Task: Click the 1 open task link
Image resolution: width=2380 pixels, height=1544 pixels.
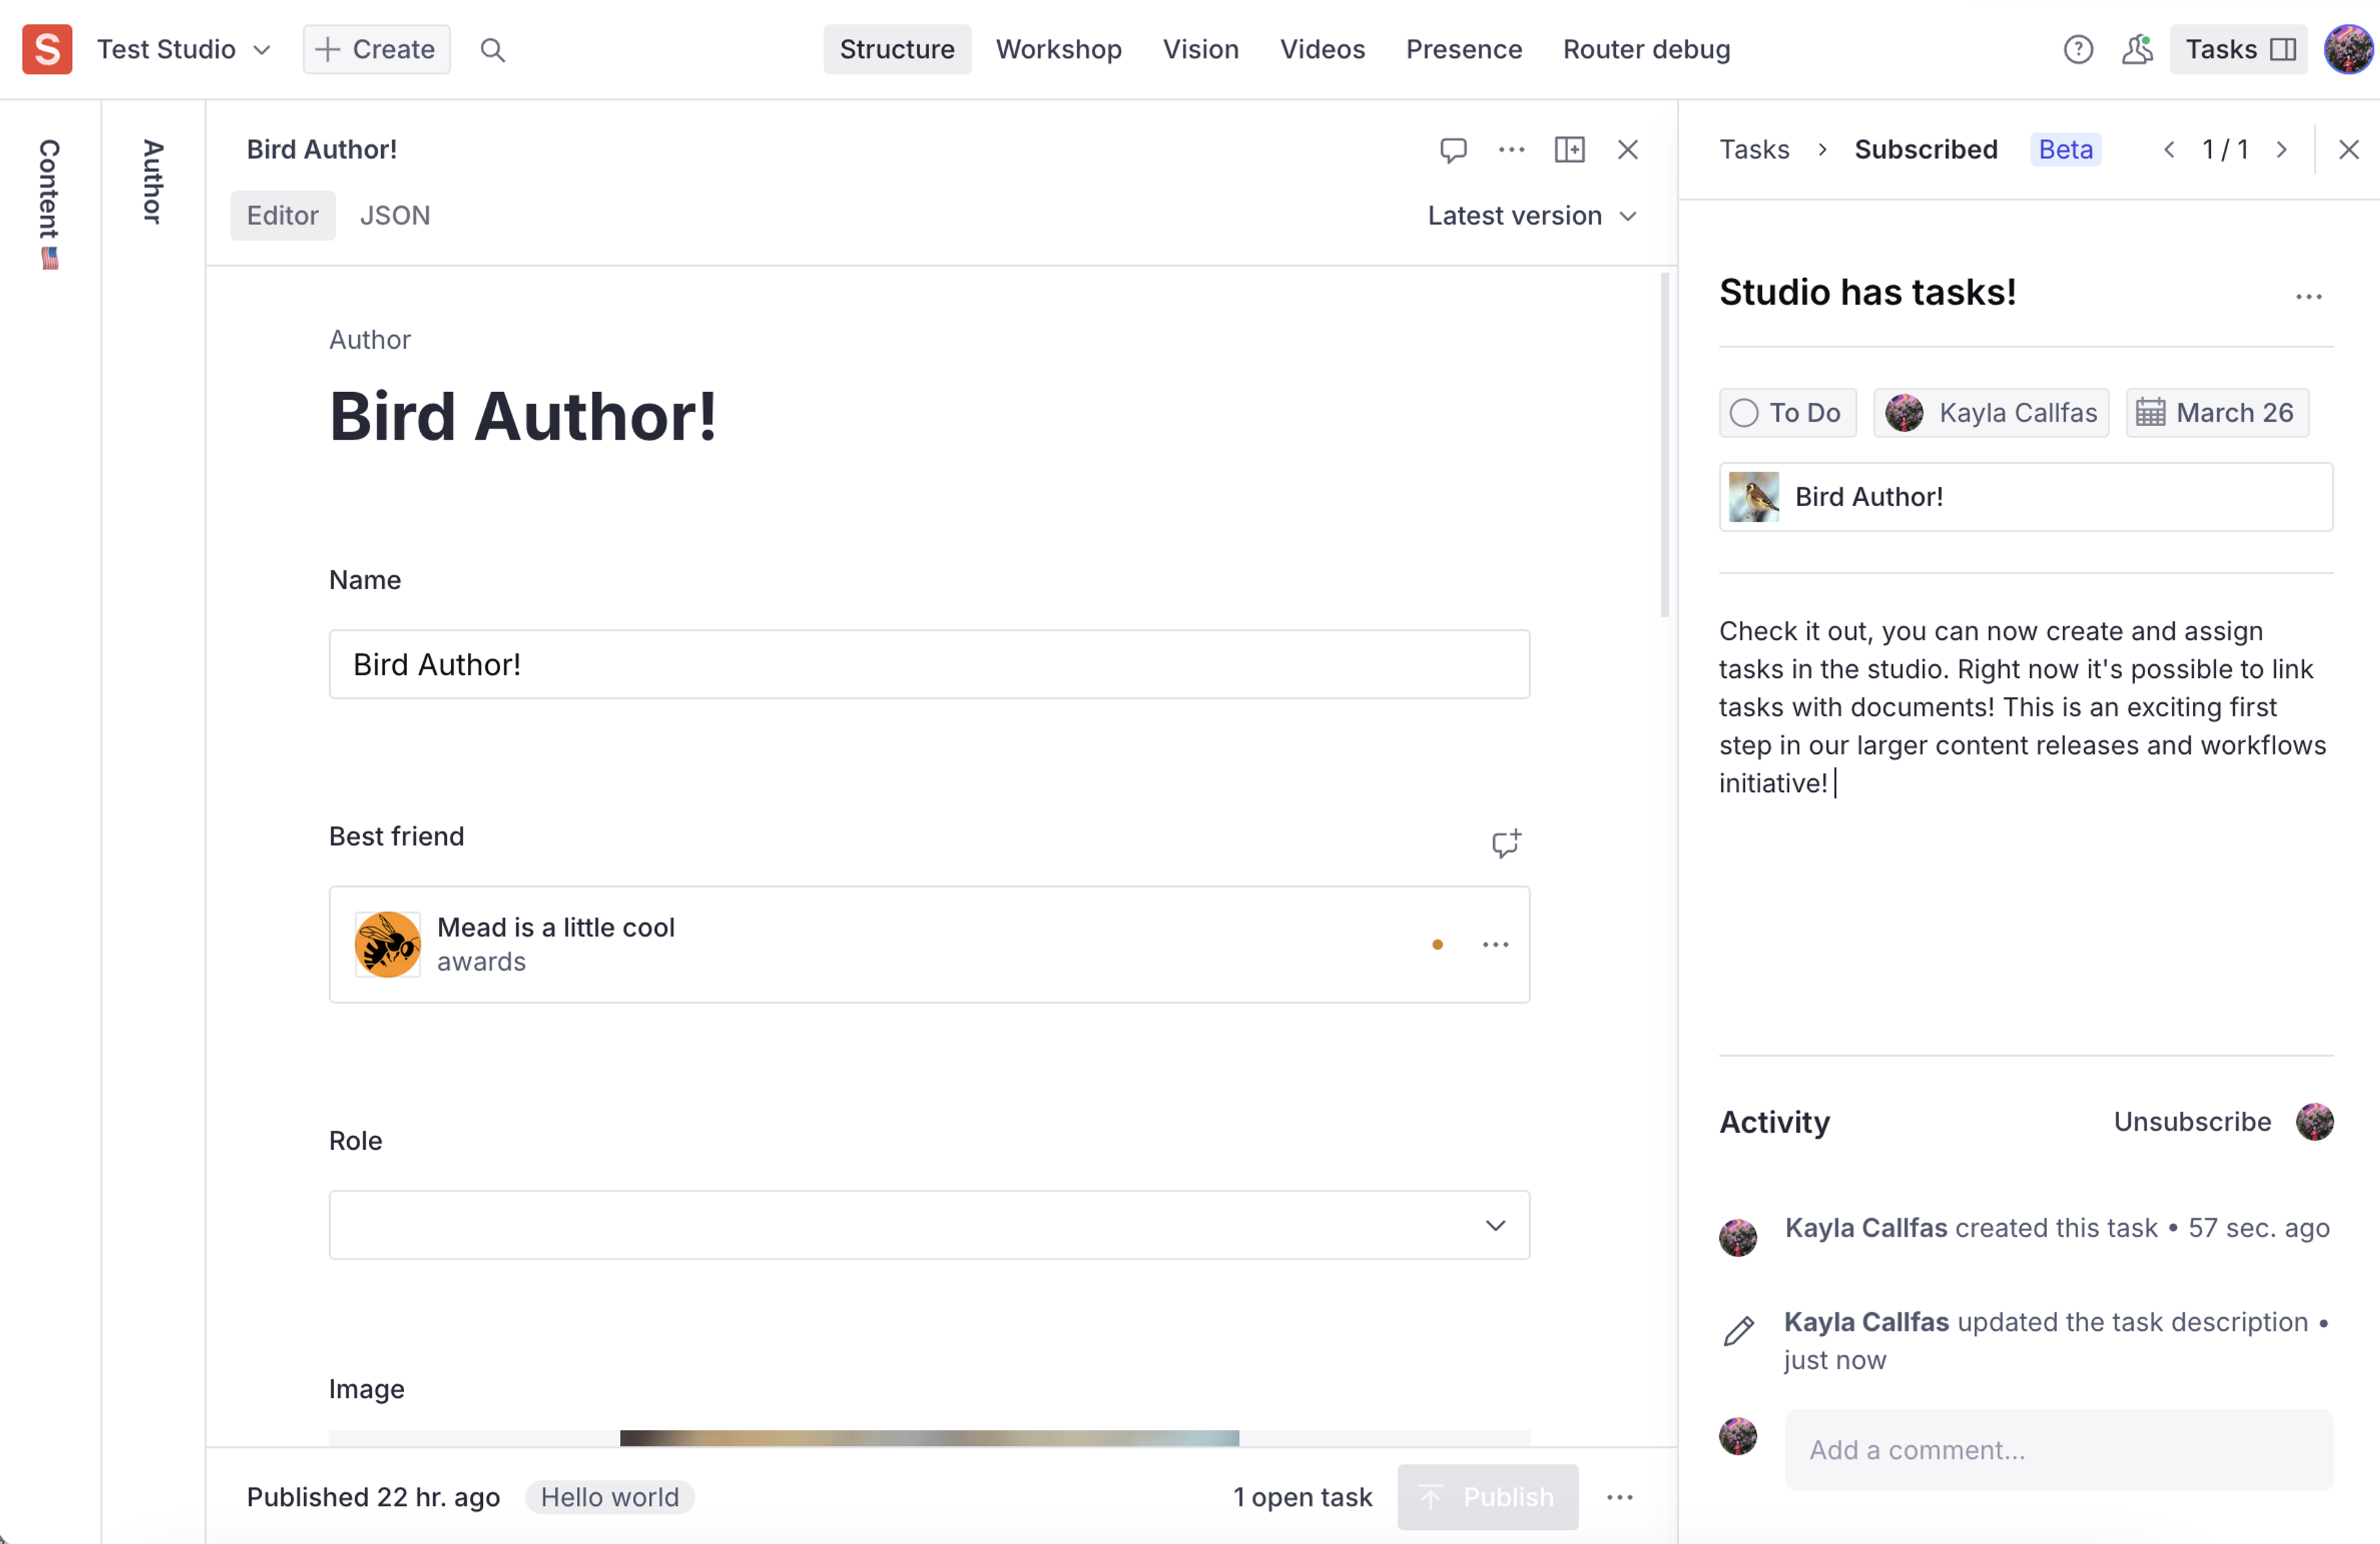Action: [x=1302, y=1496]
